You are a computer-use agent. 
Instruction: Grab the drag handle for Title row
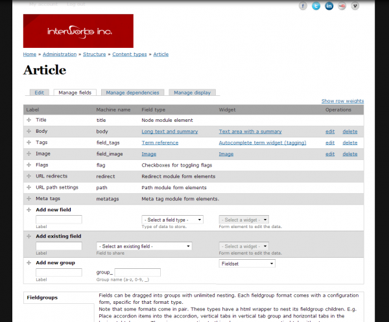[29, 120]
